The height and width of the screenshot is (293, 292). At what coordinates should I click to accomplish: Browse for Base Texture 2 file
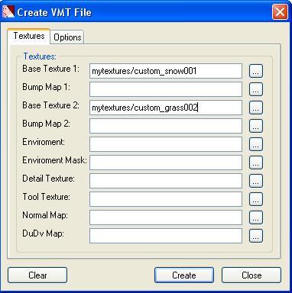pyautogui.click(x=256, y=108)
